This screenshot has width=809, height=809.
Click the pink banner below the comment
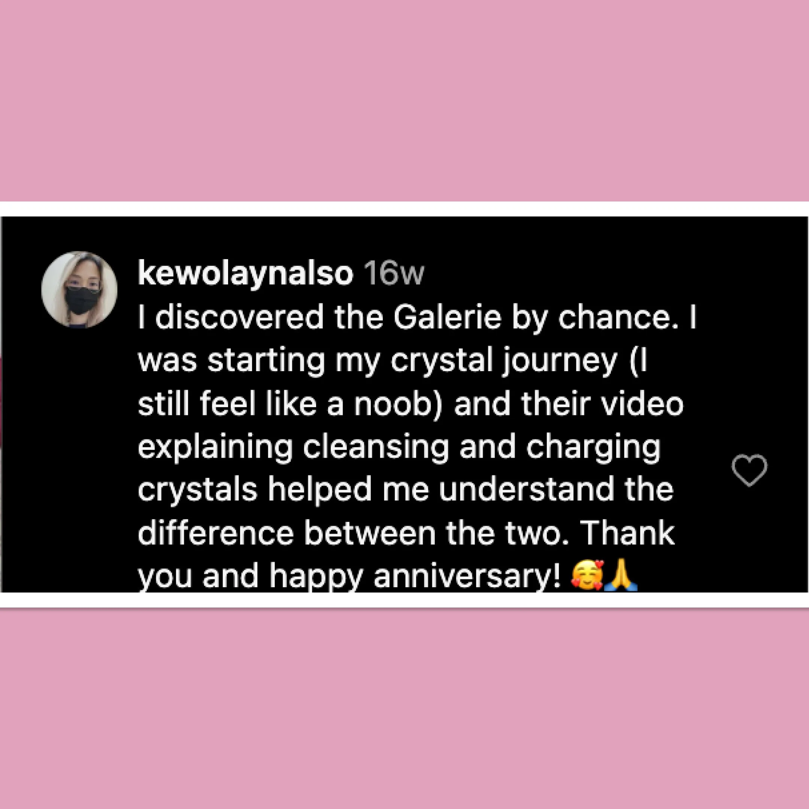tap(404, 709)
